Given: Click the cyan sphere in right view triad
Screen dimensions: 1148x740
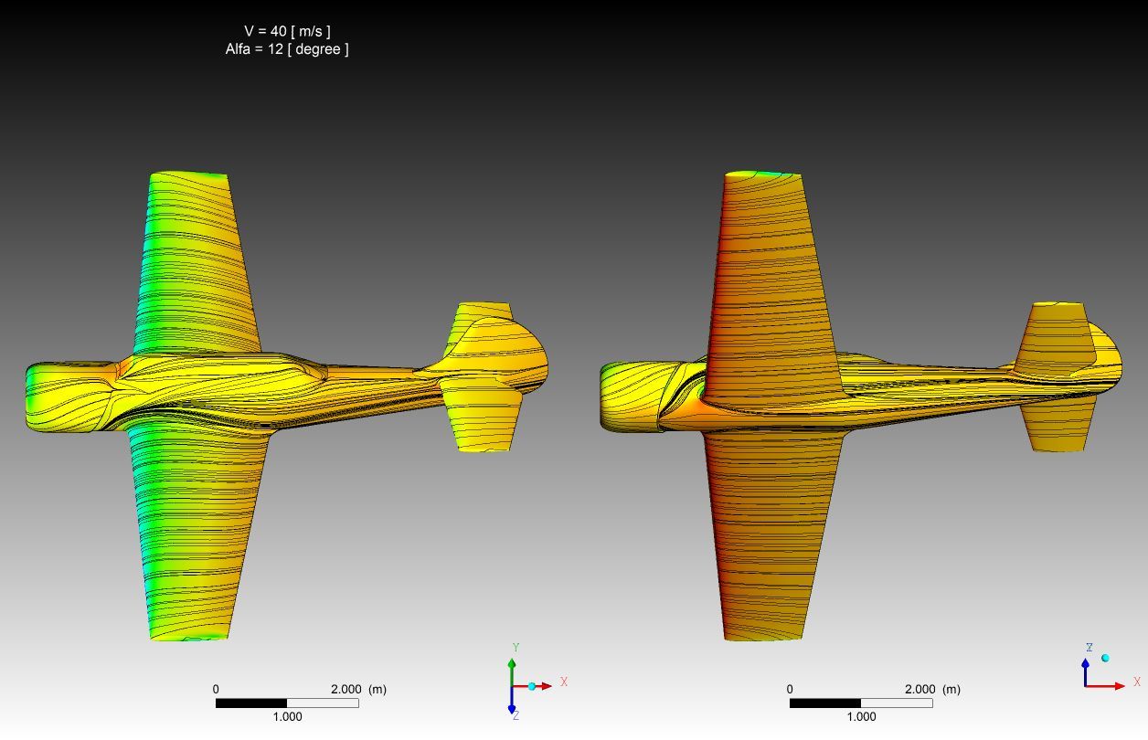Looking at the screenshot, I should (1105, 658).
